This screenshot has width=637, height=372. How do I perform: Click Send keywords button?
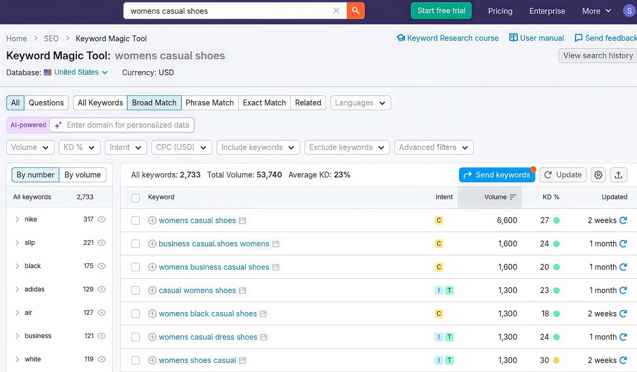pyautogui.click(x=497, y=175)
